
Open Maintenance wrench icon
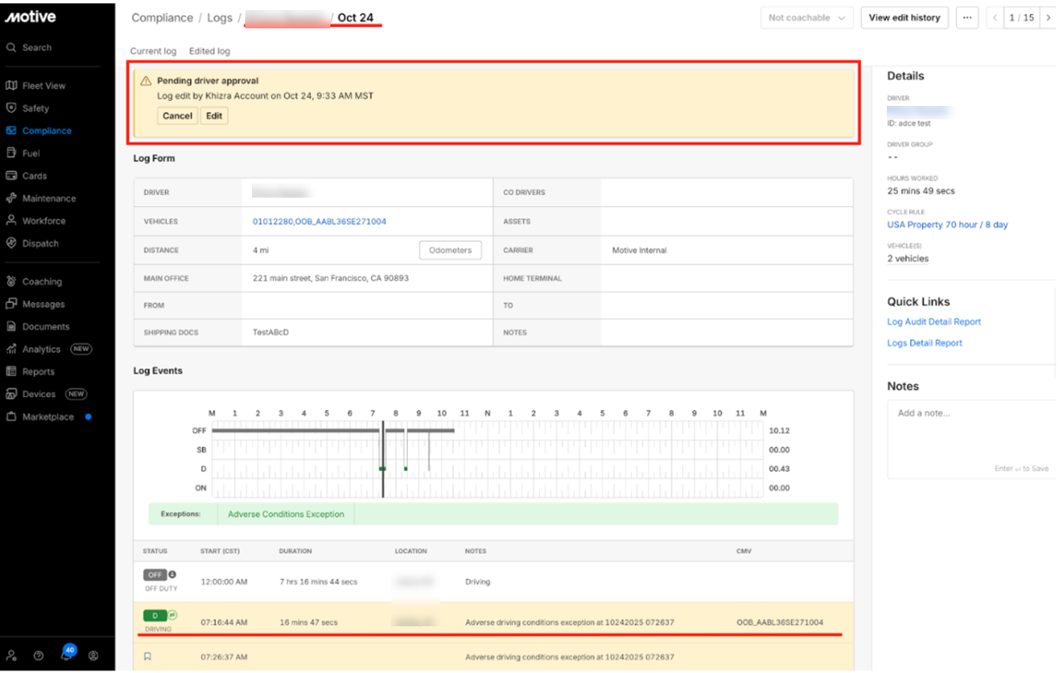click(12, 198)
